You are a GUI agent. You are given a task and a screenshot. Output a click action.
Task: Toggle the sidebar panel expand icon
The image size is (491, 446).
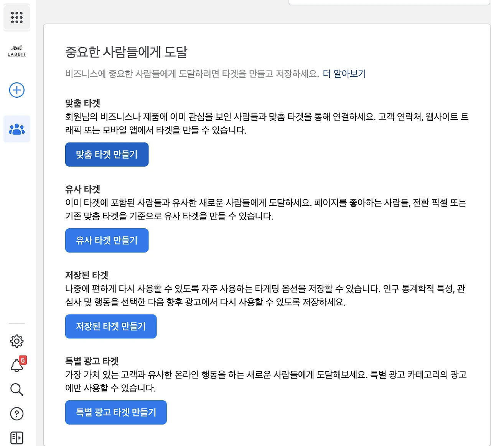coord(17,438)
